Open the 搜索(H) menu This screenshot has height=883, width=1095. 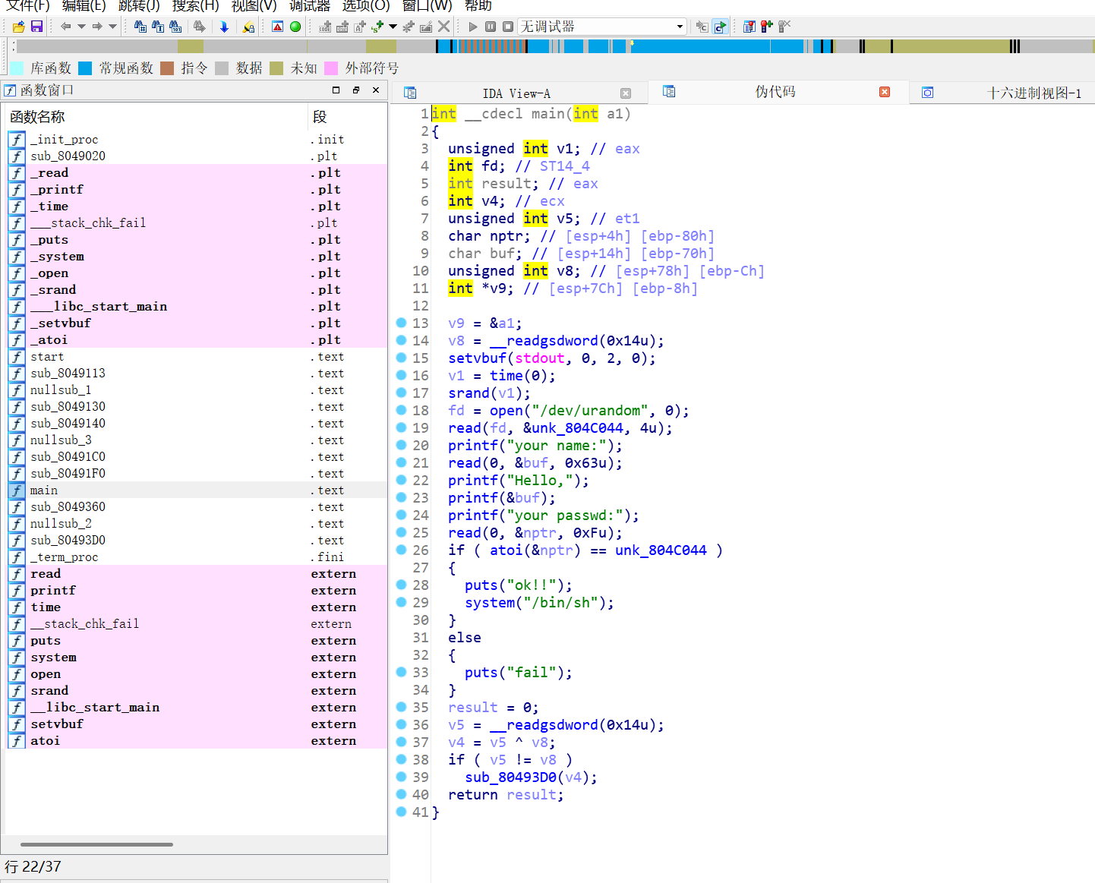pyautogui.click(x=195, y=6)
